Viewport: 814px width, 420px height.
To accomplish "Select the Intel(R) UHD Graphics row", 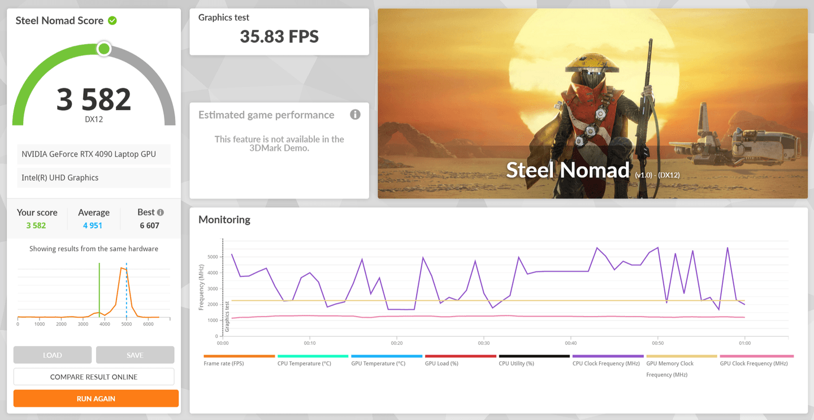I will point(94,177).
